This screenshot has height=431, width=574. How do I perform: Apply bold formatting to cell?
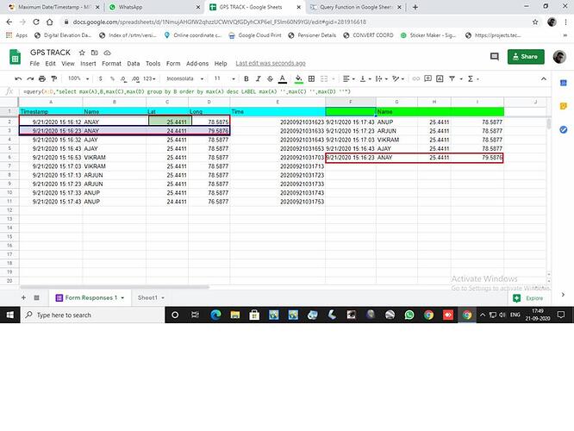click(x=246, y=78)
